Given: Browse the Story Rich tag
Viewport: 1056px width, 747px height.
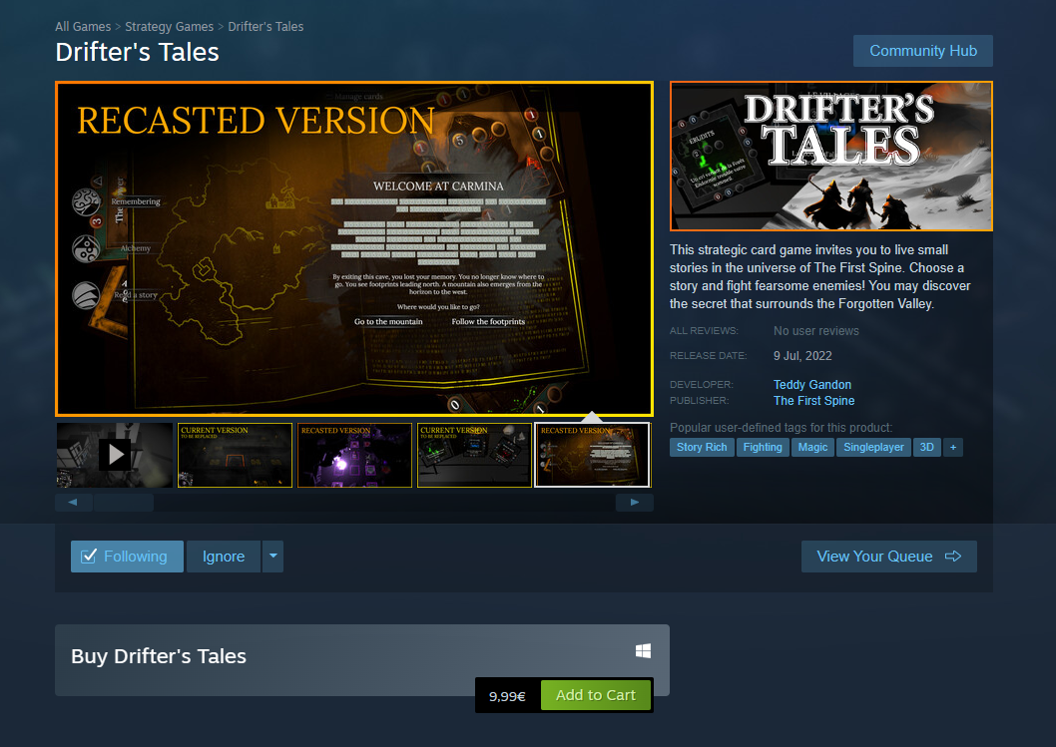Looking at the screenshot, I should coord(702,447).
